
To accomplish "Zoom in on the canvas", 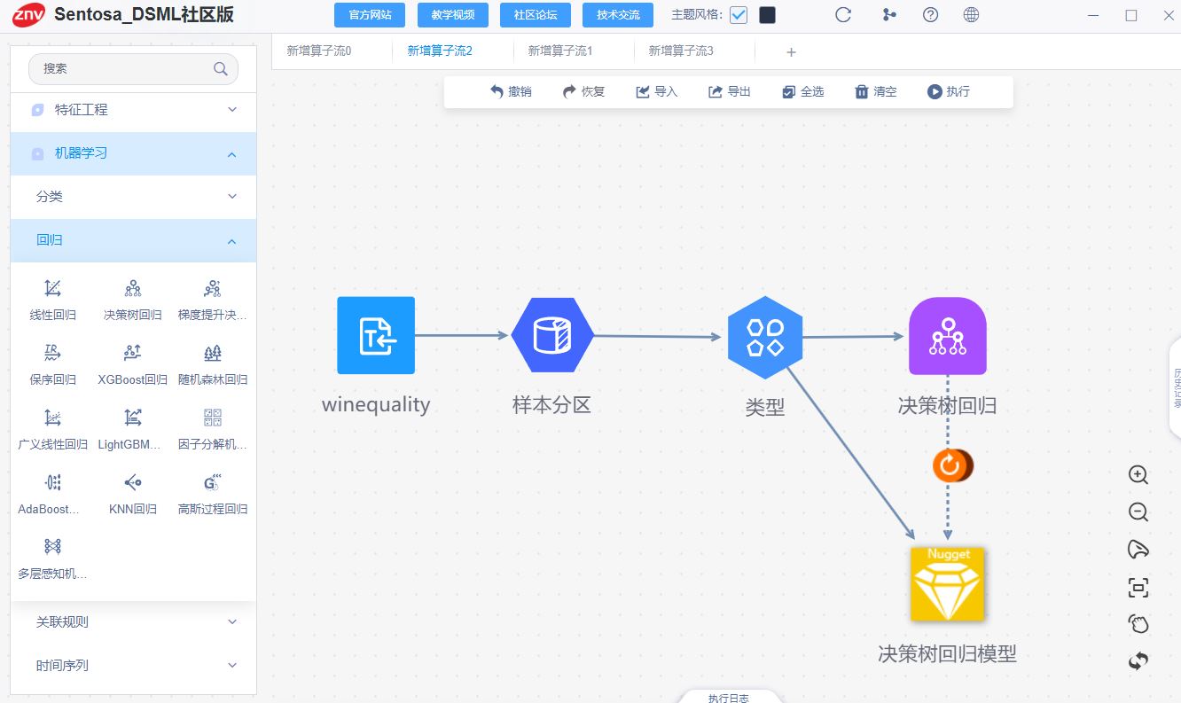I will [1138, 475].
